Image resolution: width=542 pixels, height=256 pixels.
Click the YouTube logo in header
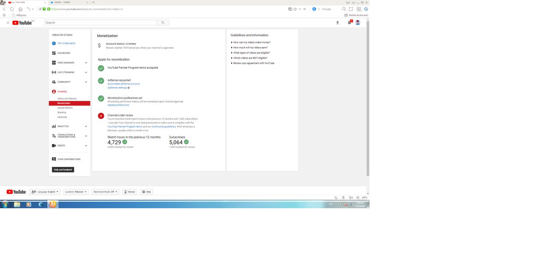(22, 23)
